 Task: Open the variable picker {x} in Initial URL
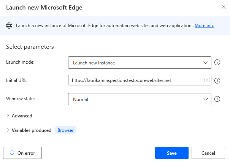click(206, 80)
